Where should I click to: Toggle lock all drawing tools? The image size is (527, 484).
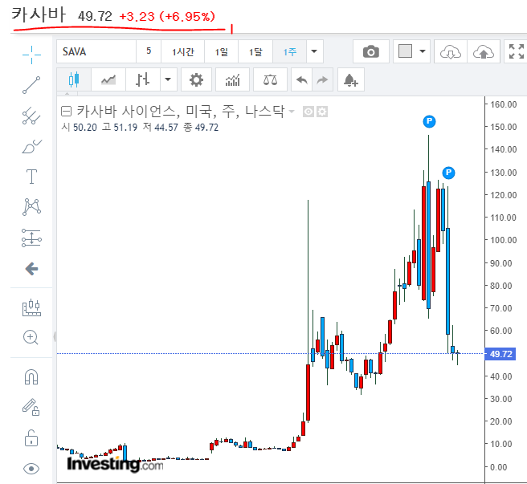click(31, 438)
